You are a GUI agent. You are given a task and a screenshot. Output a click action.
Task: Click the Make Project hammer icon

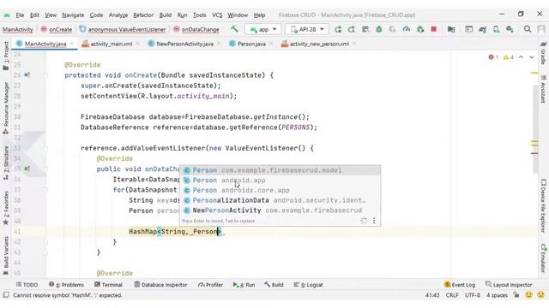point(234,29)
